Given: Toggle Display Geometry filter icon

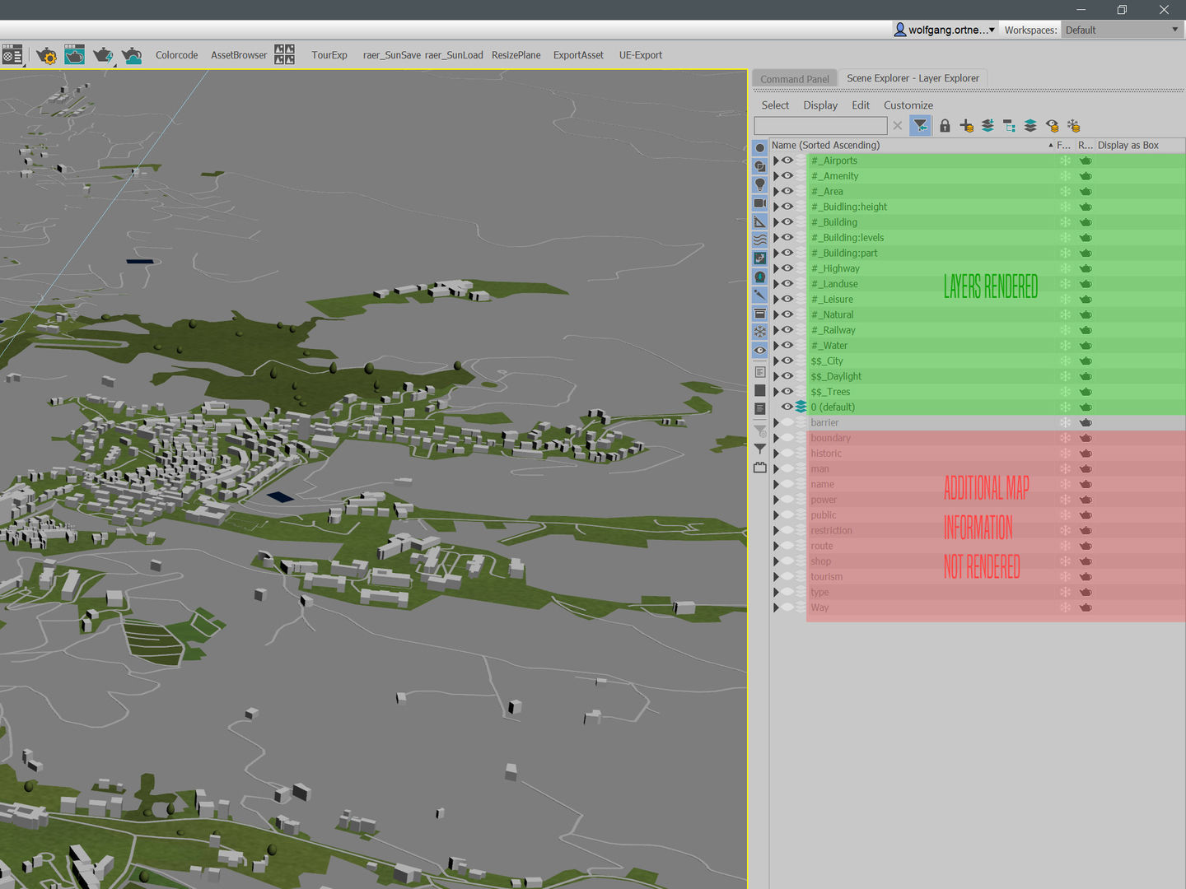Looking at the screenshot, I should point(759,147).
